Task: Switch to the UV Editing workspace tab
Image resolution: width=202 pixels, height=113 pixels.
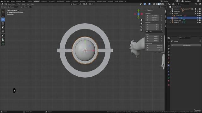Action: pos(51,2)
